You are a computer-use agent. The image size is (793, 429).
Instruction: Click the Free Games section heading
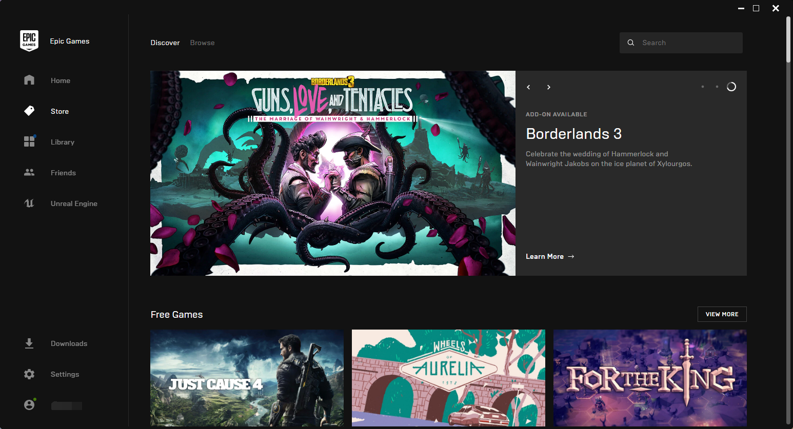(x=176, y=315)
